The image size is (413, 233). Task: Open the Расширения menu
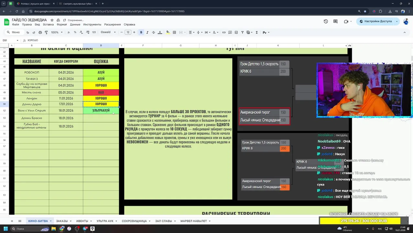tap(112, 25)
